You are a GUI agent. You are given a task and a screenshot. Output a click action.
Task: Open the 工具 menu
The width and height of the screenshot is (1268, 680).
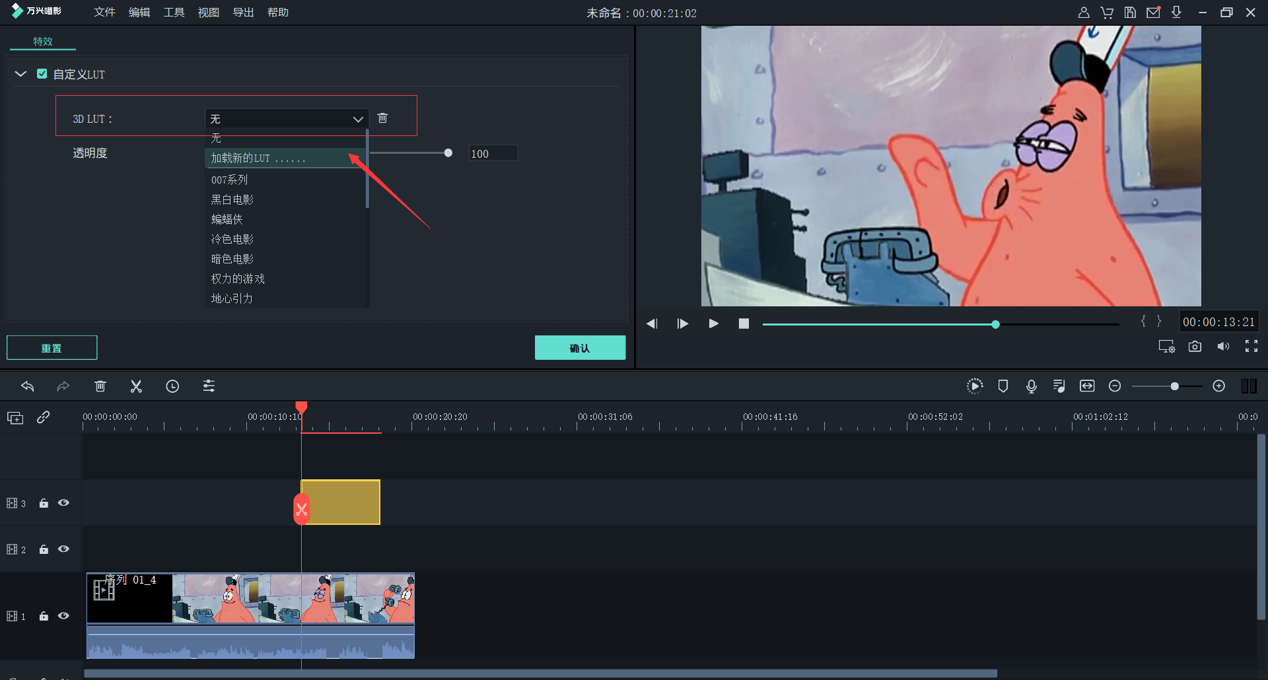point(174,13)
